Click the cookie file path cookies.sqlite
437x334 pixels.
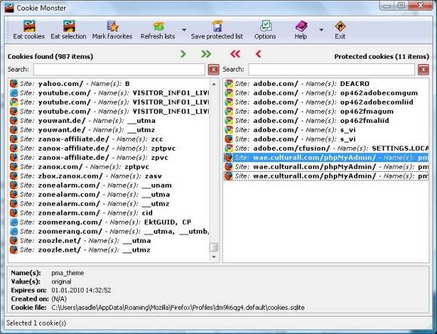click(x=178, y=308)
